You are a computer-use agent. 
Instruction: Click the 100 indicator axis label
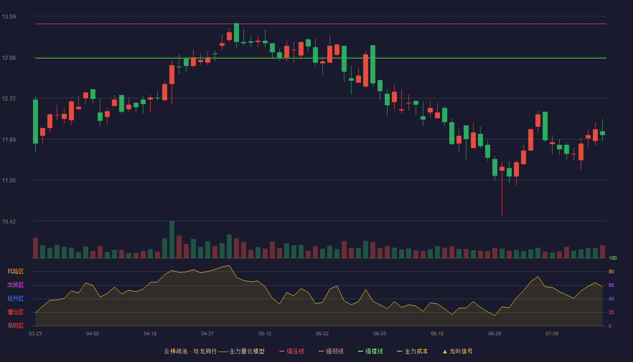(613, 258)
